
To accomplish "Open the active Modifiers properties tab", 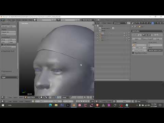I will 153,23.
